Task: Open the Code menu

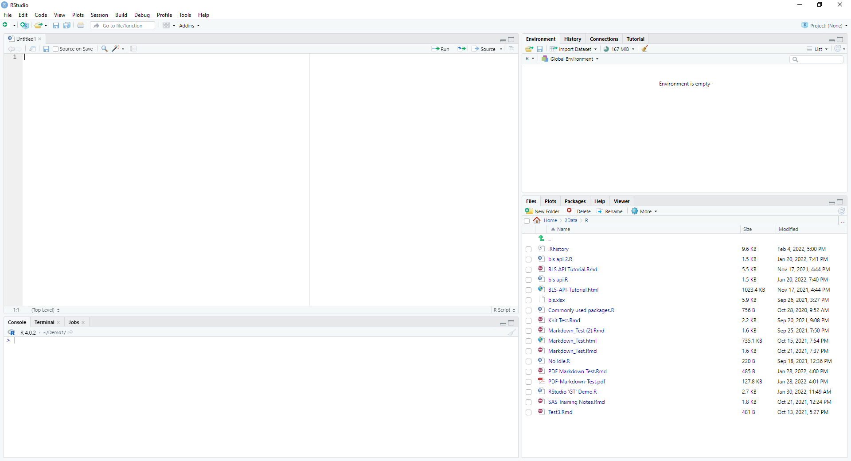Action: (x=41, y=15)
